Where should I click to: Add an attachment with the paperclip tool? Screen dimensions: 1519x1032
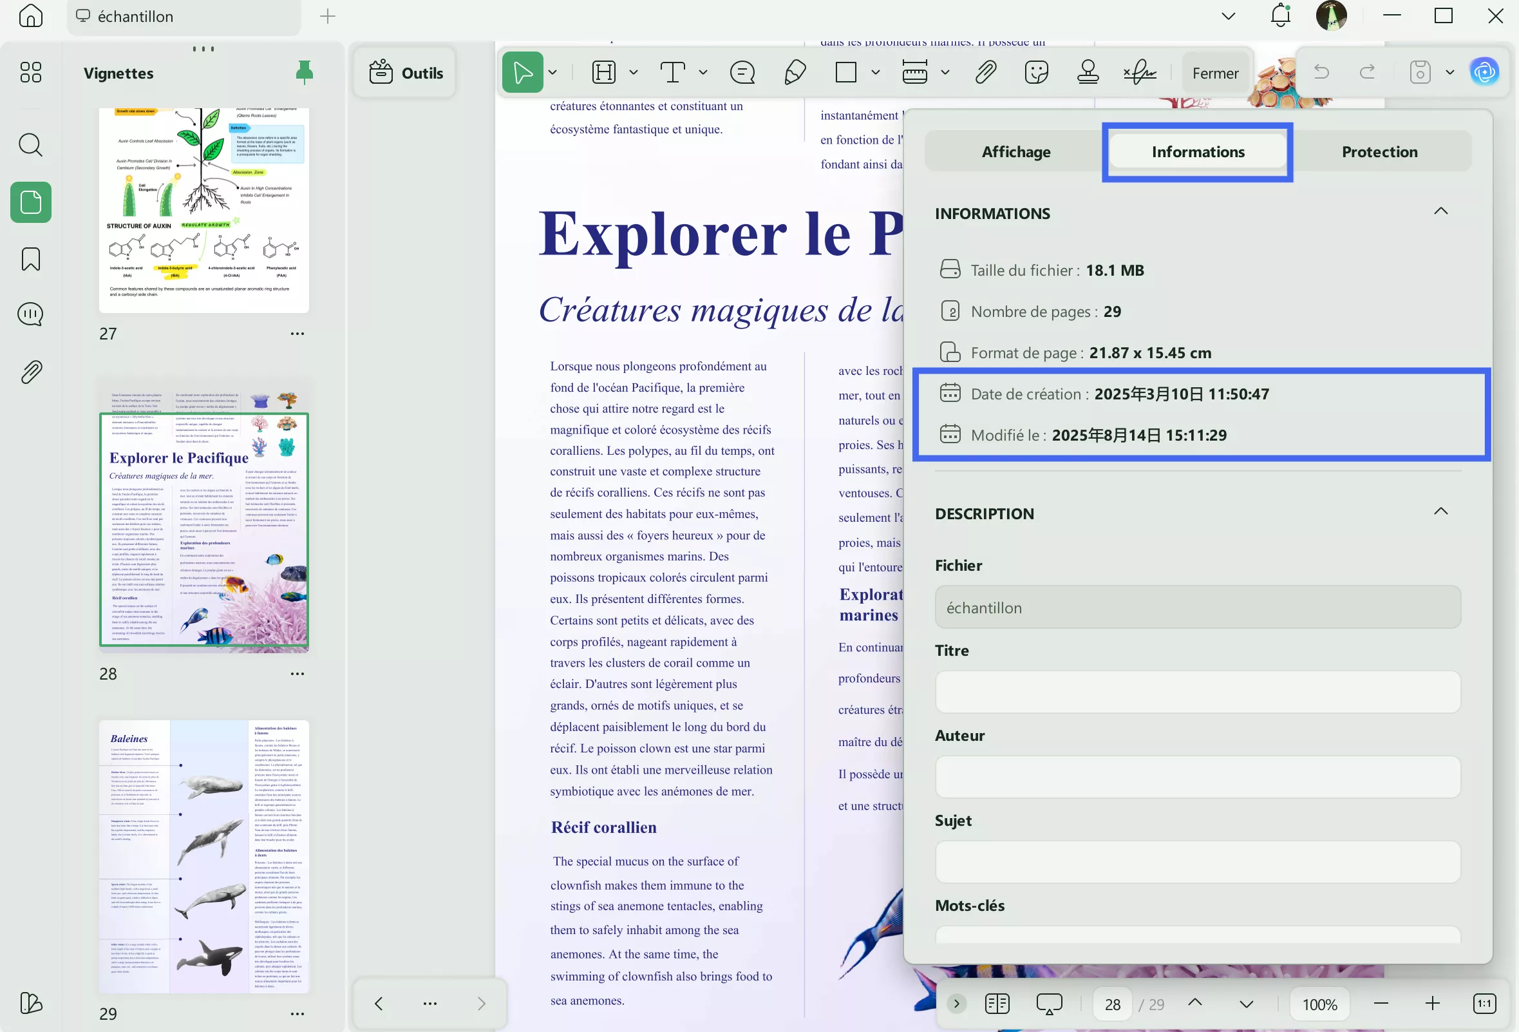(x=986, y=72)
